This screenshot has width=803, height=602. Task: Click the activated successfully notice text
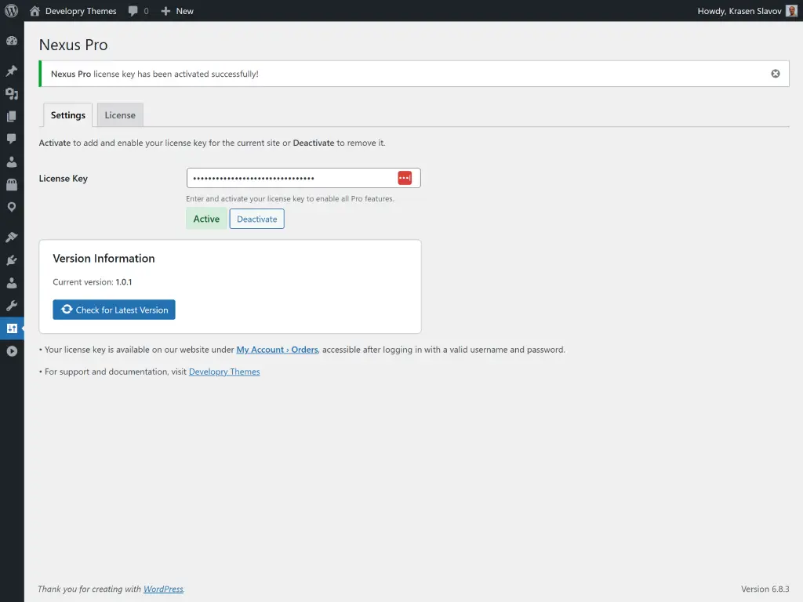click(x=154, y=74)
